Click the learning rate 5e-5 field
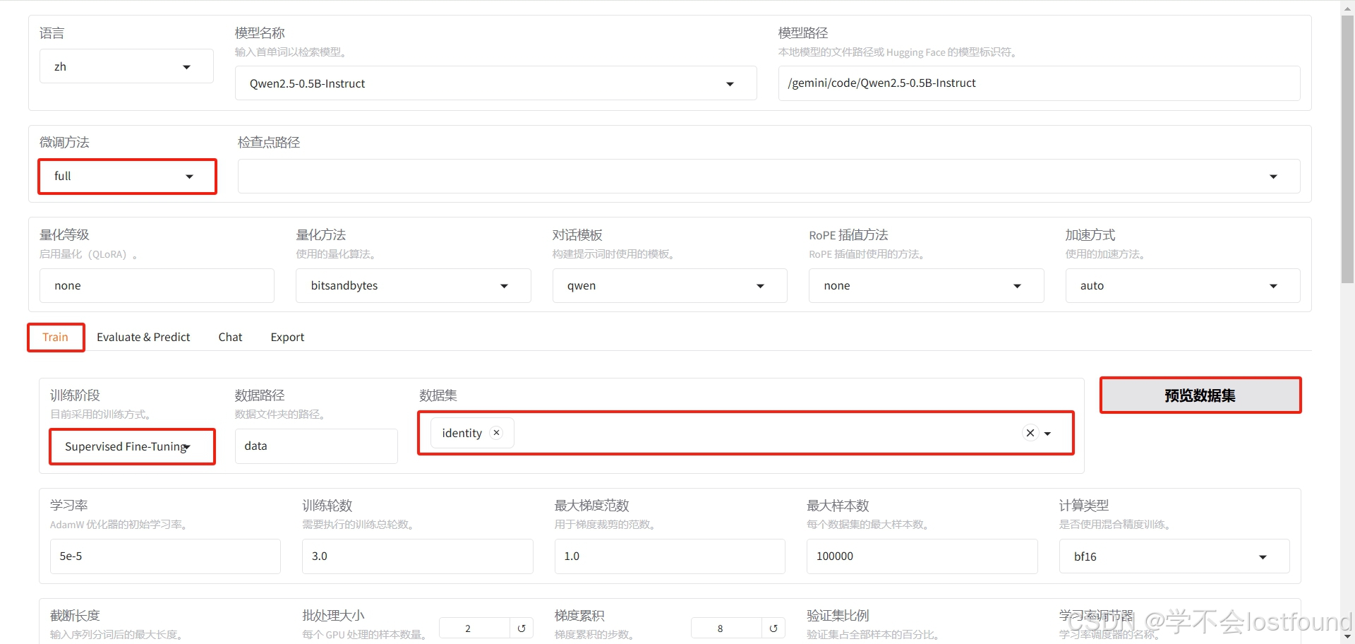The height and width of the screenshot is (644, 1355). [x=165, y=556]
